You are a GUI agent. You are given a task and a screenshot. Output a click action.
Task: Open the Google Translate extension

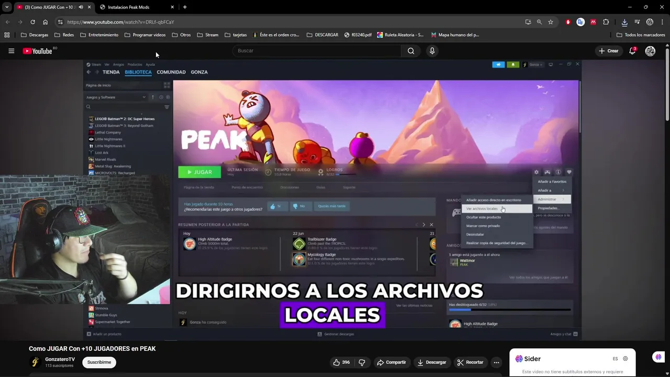[580, 22]
